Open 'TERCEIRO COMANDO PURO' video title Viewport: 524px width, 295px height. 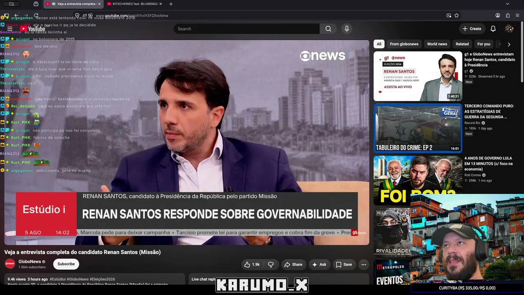coord(489,111)
